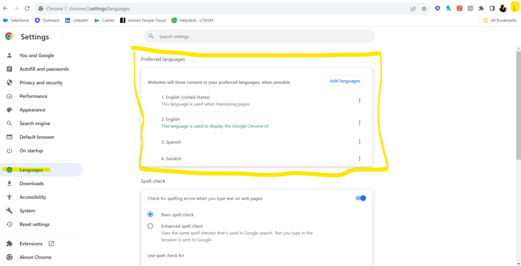Viewport: 521px width, 266px height.
Task: Open the purple Outreach extension icon
Action: tap(438, 8)
